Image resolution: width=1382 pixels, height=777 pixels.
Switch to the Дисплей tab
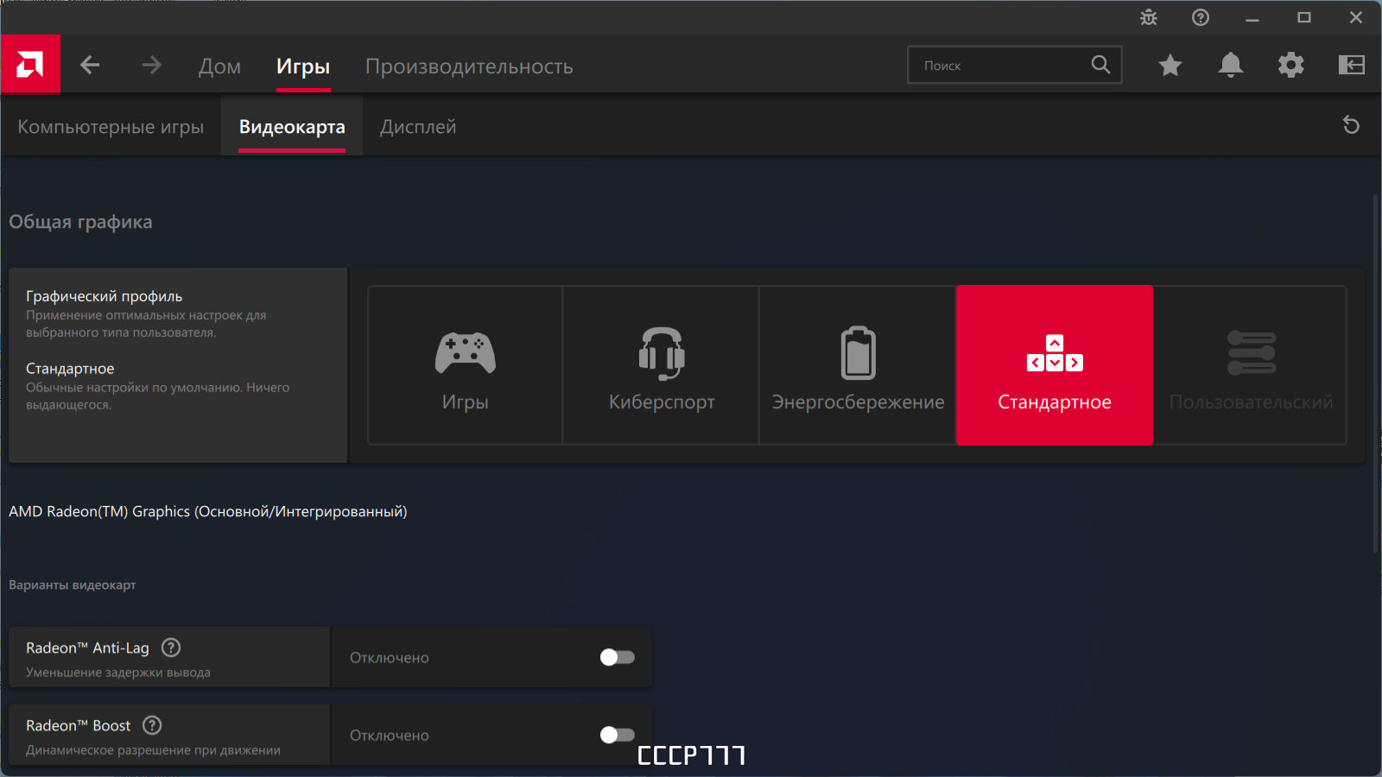tap(418, 127)
